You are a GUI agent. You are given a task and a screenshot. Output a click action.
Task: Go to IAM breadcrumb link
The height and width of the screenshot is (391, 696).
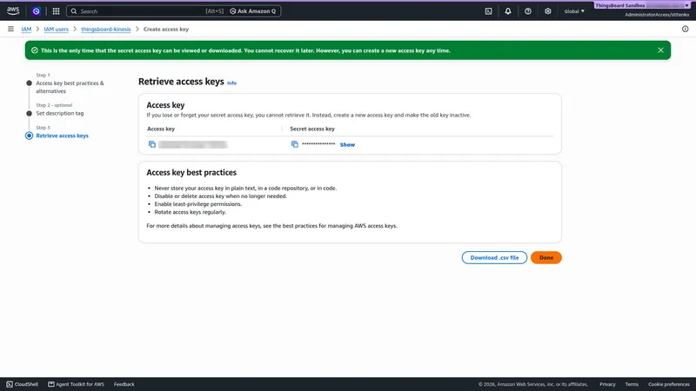click(26, 29)
